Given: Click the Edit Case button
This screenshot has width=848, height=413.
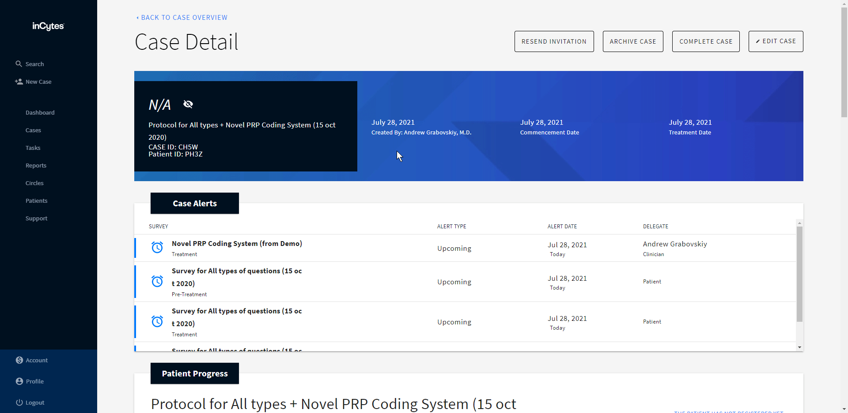Looking at the screenshot, I should coord(776,41).
